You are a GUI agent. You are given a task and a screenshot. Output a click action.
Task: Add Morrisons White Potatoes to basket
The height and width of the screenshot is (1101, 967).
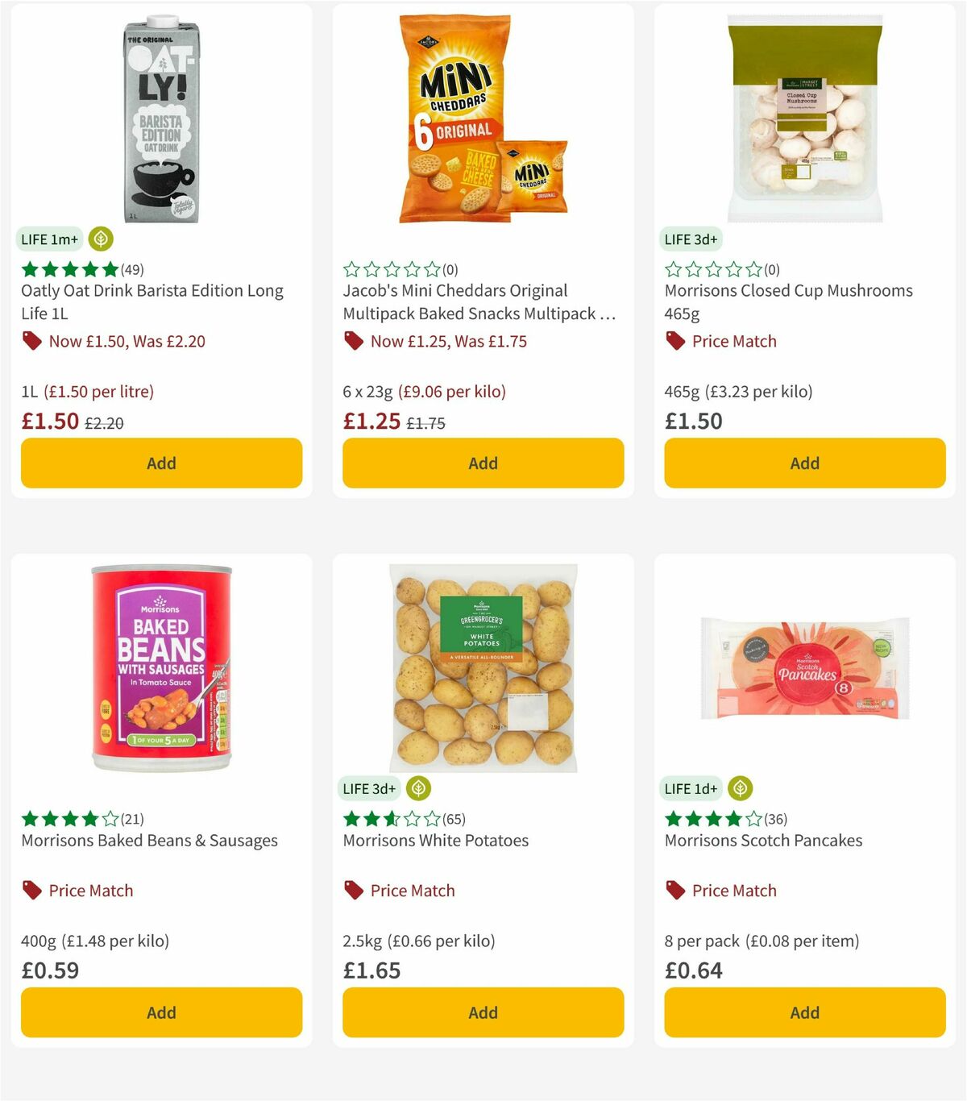point(482,1012)
